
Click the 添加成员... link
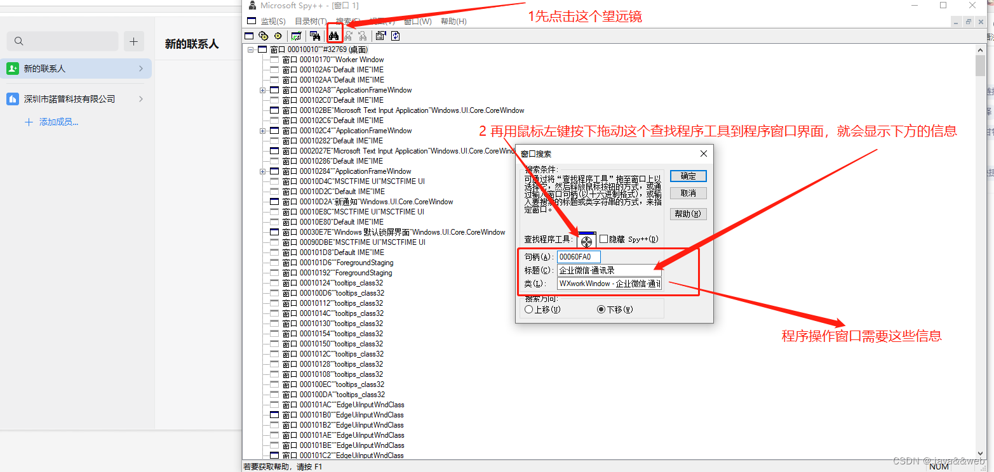pos(58,122)
